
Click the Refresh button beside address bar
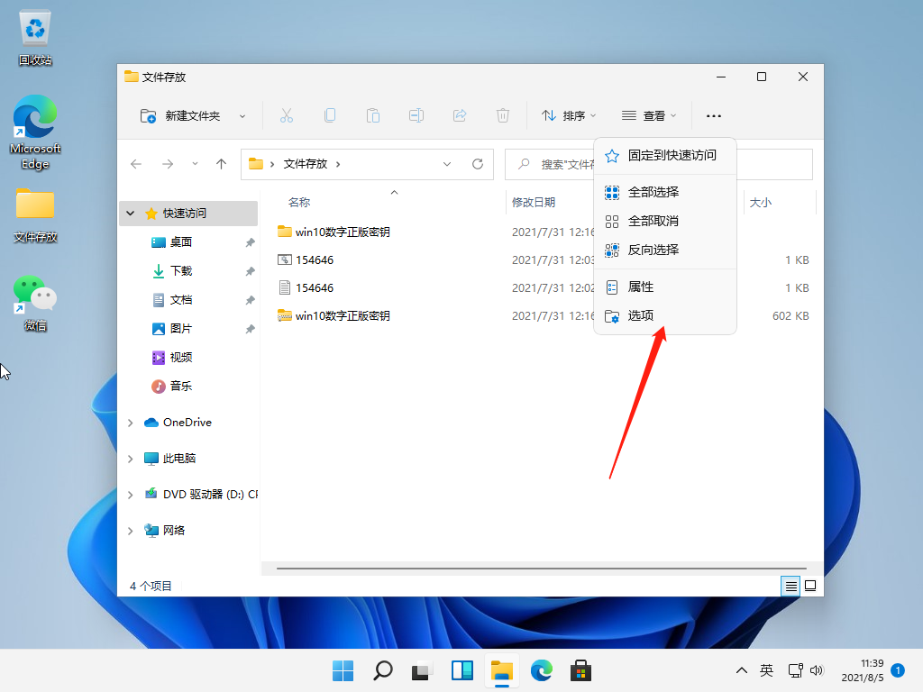478,164
